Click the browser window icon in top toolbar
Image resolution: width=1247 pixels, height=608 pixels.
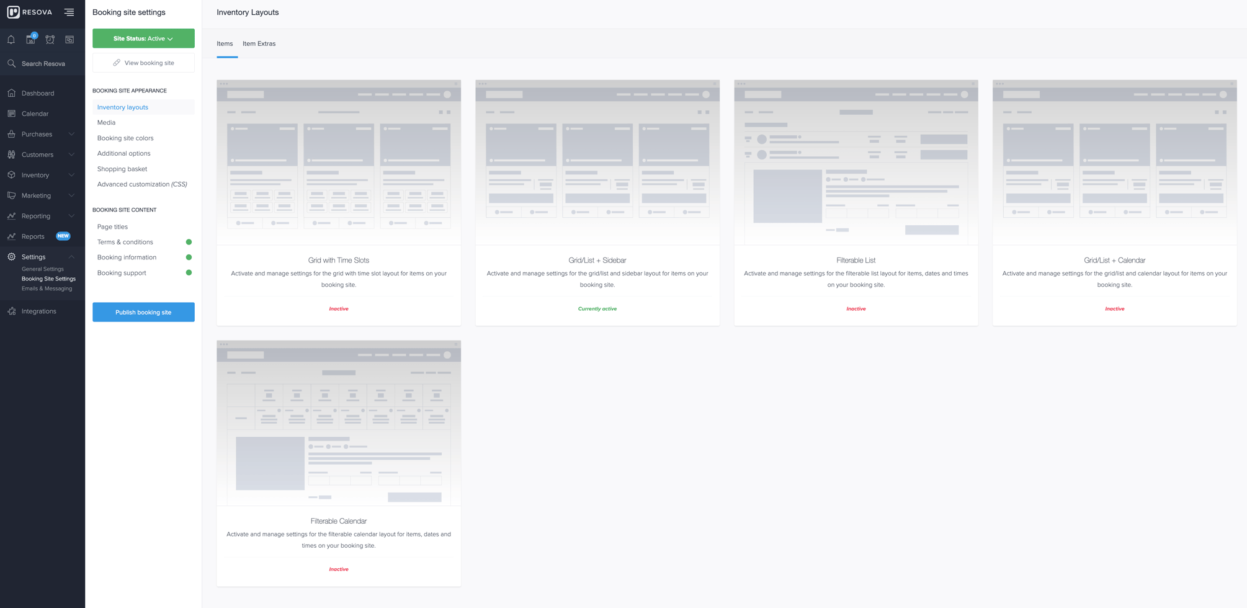click(x=69, y=38)
